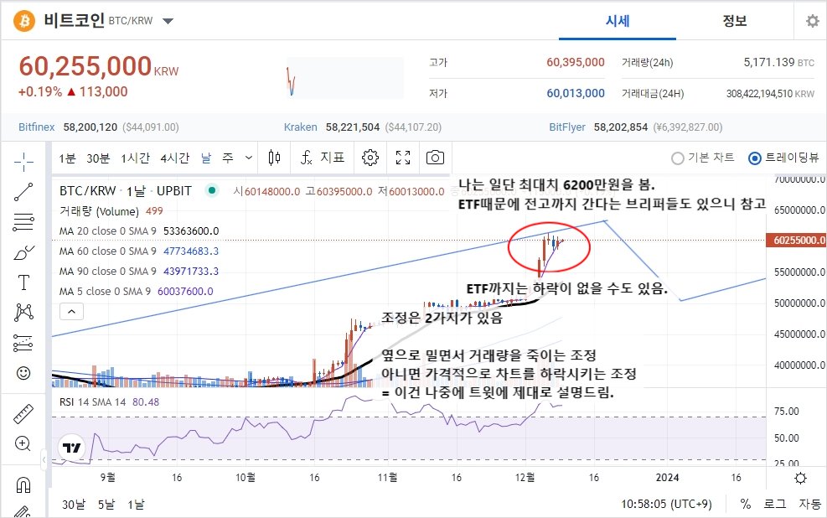Toggle the 자동 auto scale
Screen dimensions: 827x518
pyautogui.click(x=809, y=504)
